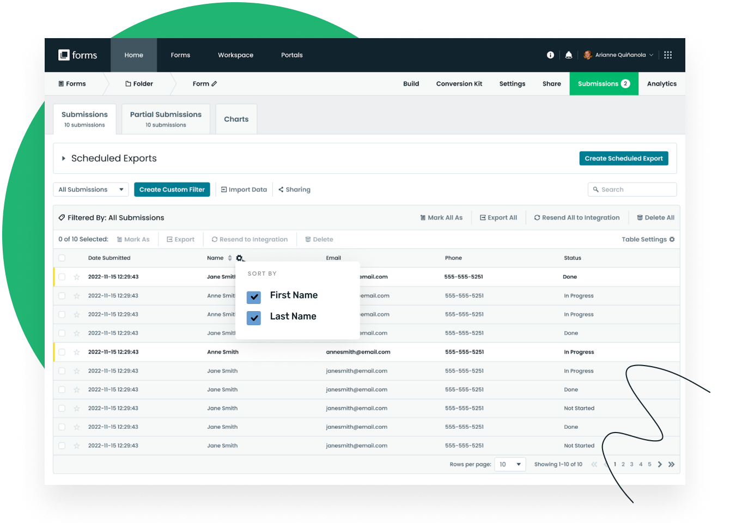The image size is (730, 523).
Task: Click Create Scheduled Export
Action: click(623, 158)
